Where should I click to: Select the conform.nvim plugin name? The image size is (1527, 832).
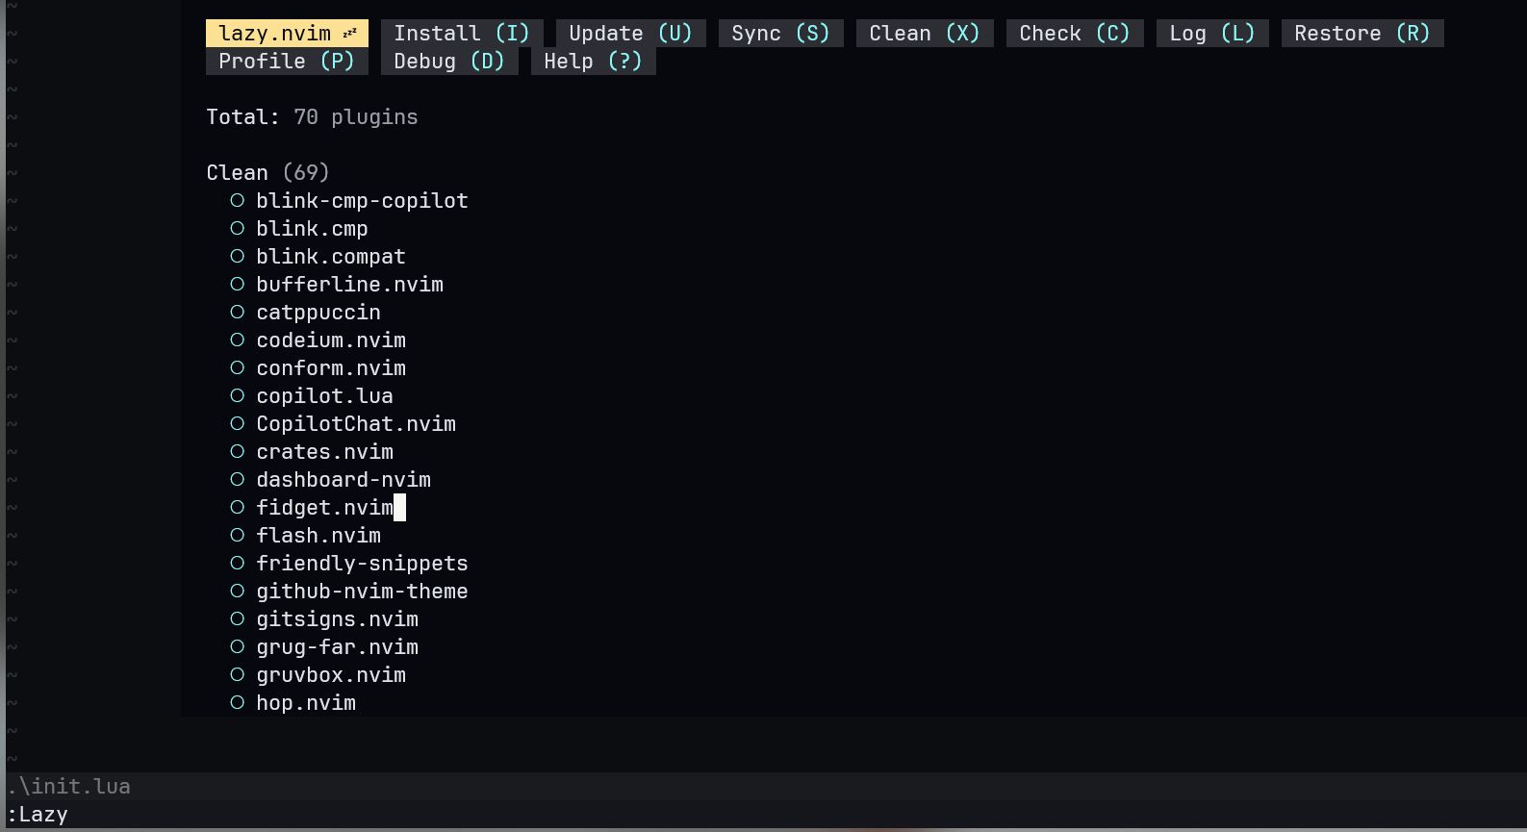331,368
